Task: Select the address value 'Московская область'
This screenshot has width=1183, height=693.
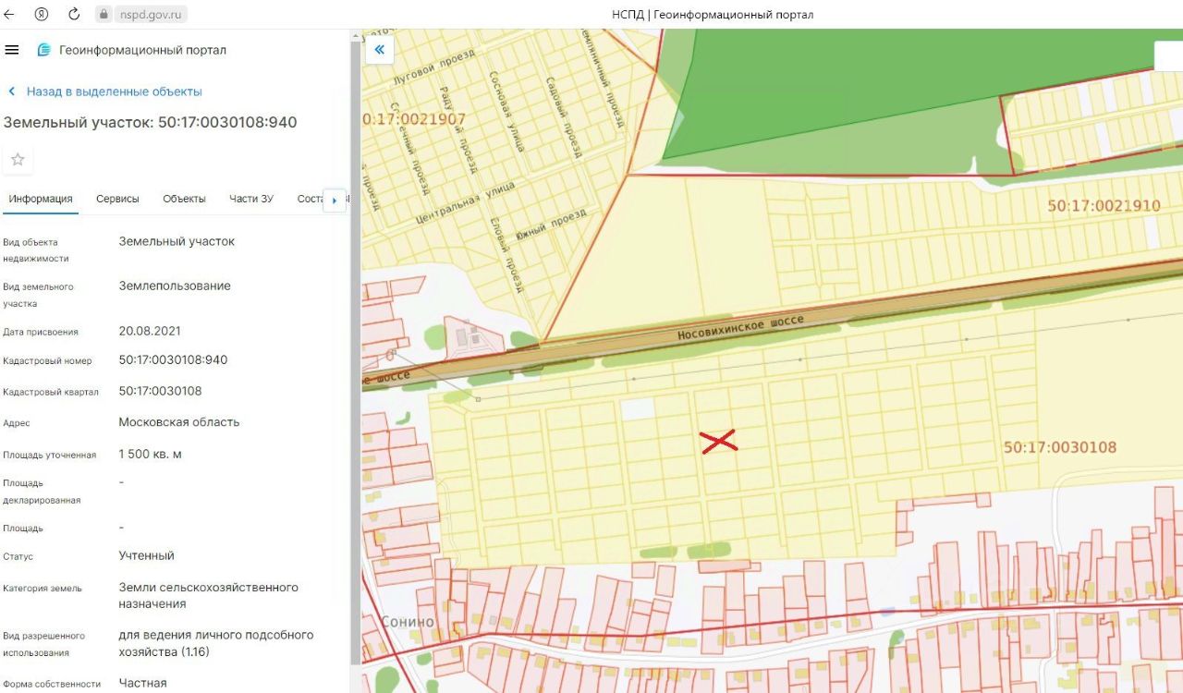Action: [179, 421]
